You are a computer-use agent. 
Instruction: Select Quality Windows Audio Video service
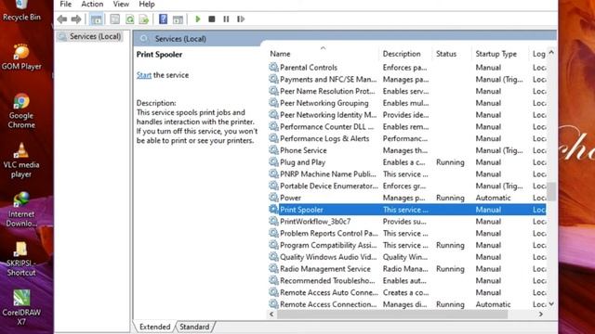(328, 257)
